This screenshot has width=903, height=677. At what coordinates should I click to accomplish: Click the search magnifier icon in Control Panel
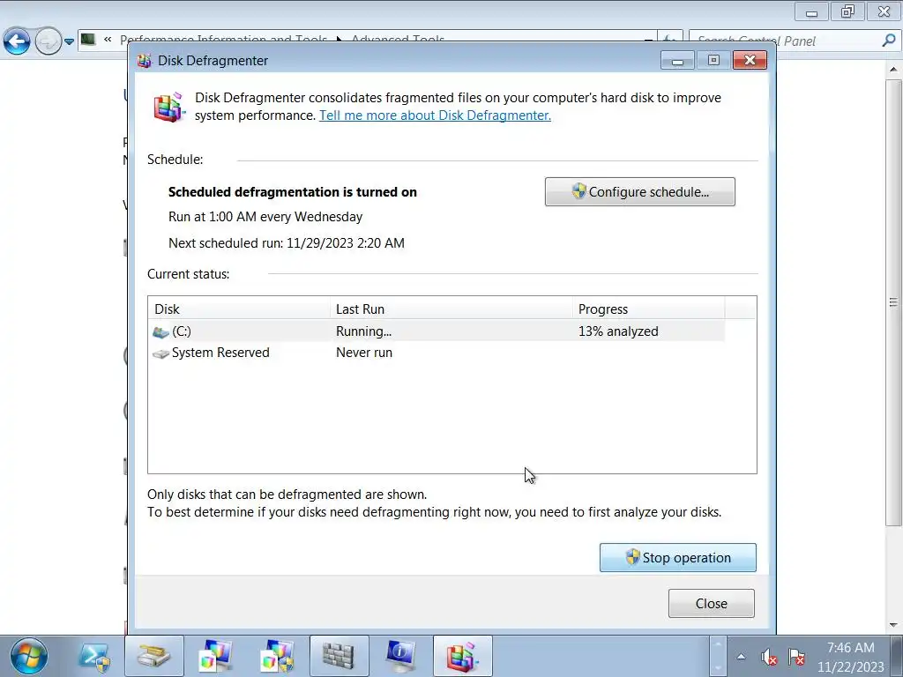pos(889,41)
